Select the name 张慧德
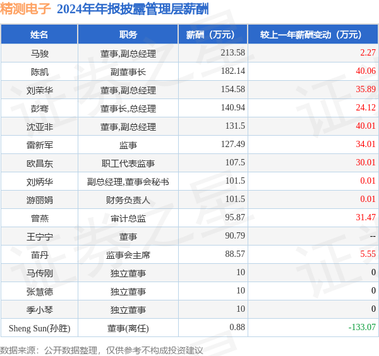The width and height of the screenshot is (379, 356). (x=40, y=292)
